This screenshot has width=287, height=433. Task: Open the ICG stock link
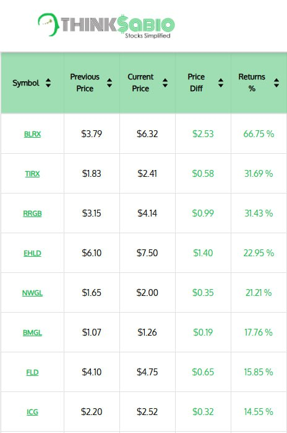(32, 412)
